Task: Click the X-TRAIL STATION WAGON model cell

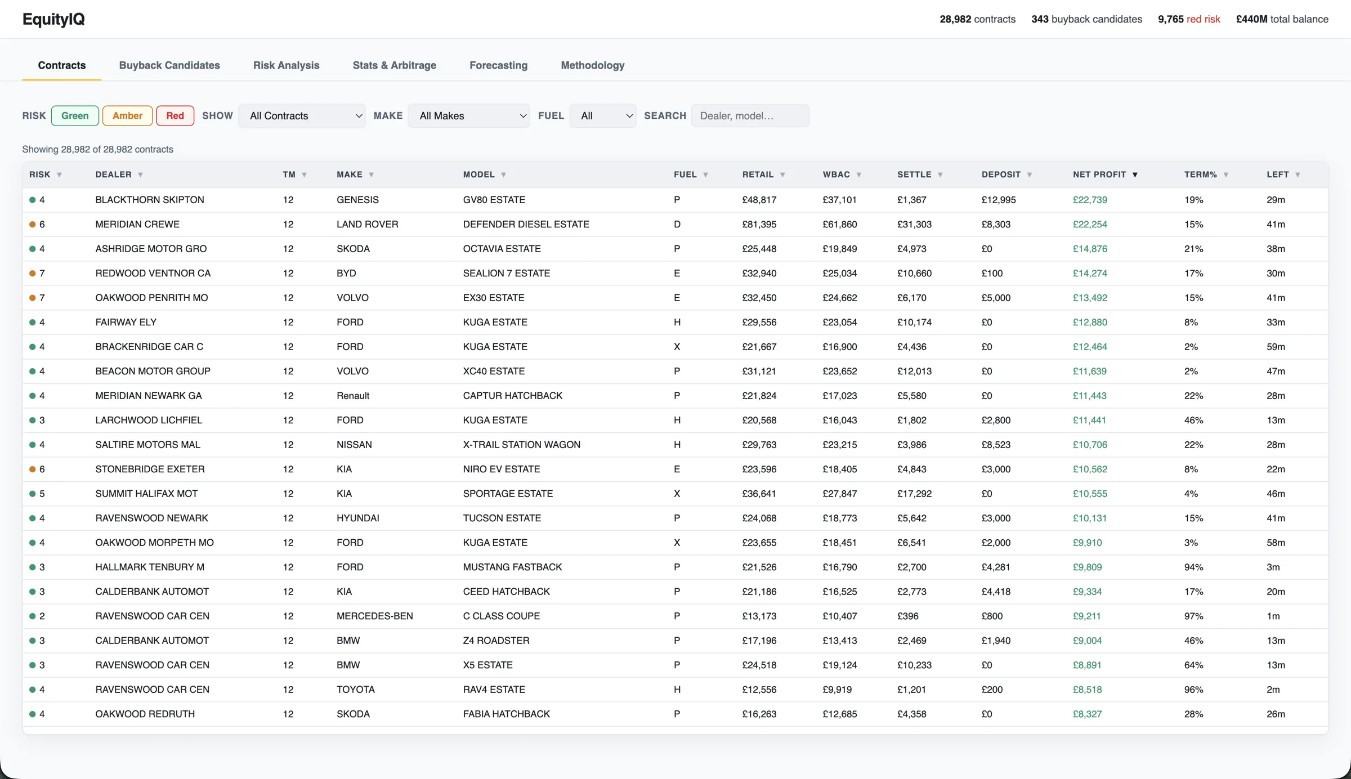Action: tap(521, 445)
